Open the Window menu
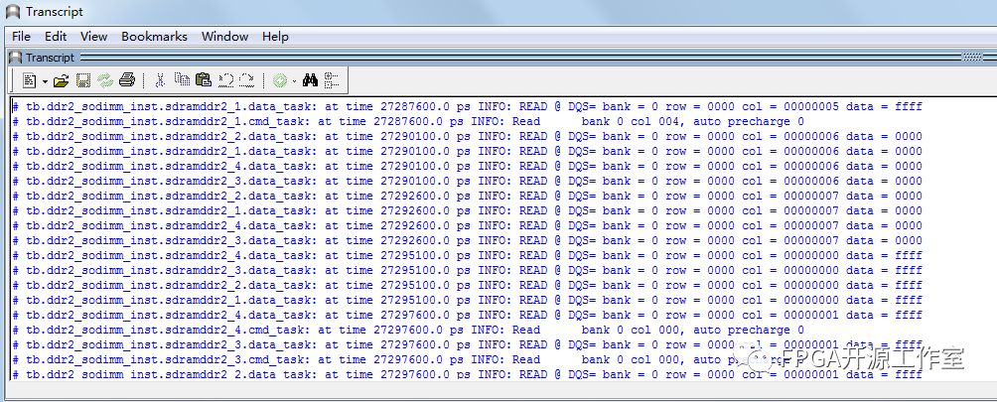The width and height of the screenshot is (997, 402). coord(224,37)
